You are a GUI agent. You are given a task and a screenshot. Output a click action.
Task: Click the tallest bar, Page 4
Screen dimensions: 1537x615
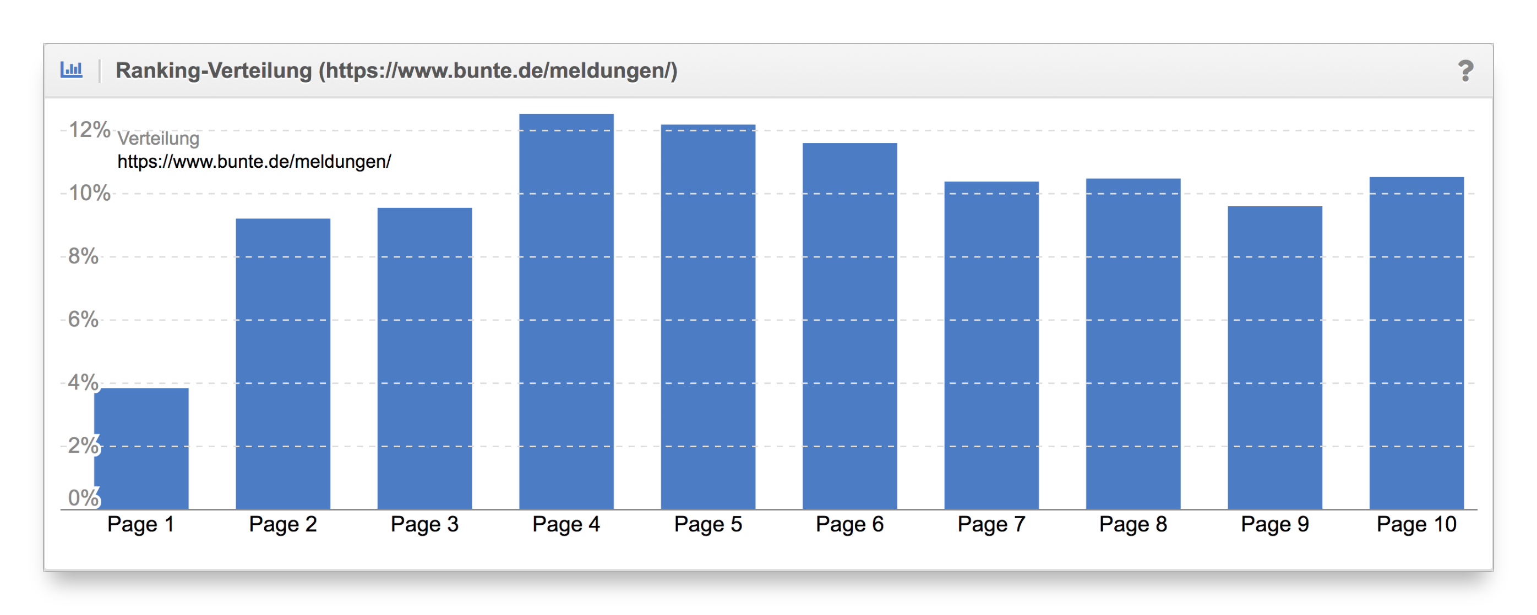tap(566, 311)
